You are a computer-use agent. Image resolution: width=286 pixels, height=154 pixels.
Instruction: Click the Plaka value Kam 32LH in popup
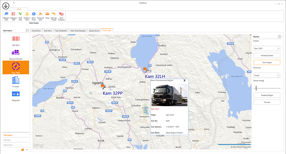[x=170, y=115]
